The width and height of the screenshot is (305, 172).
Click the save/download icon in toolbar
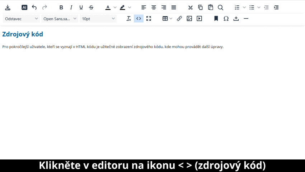coord(8,8)
